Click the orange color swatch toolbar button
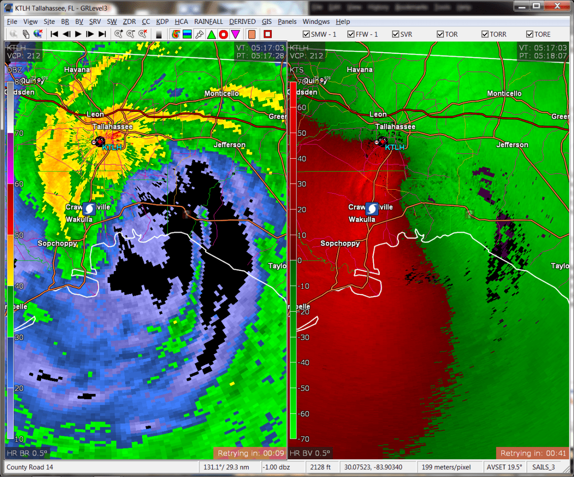Image resolution: width=574 pixels, height=477 pixels. point(252,34)
